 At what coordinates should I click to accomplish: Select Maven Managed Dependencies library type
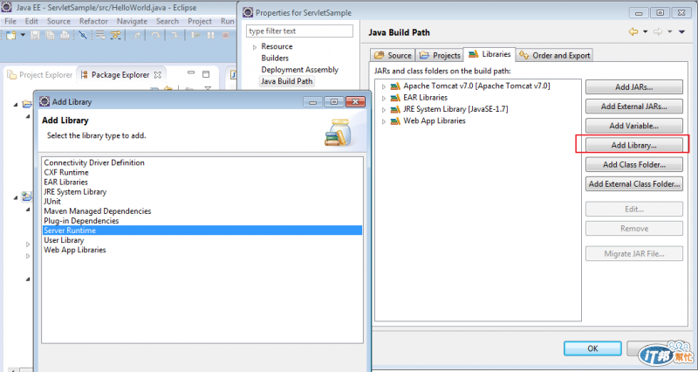click(x=202, y=211)
